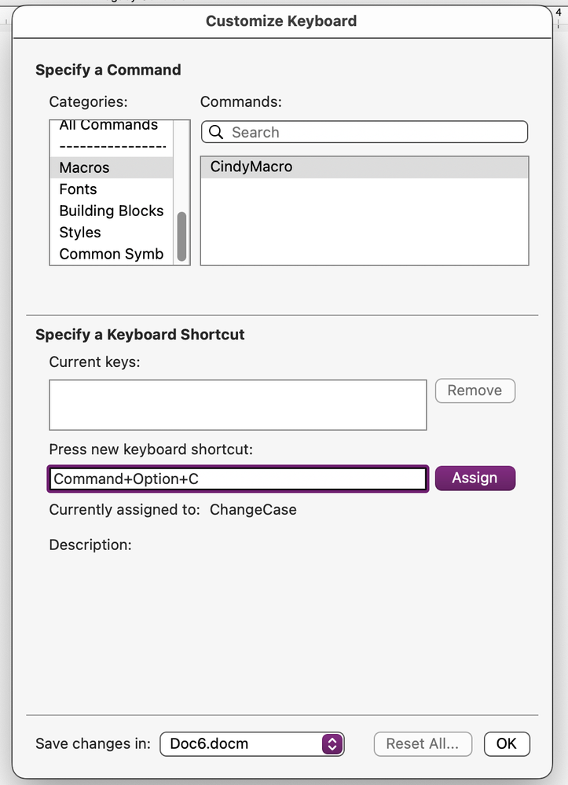The height and width of the screenshot is (785, 568).
Task: Click inside the Current keys box
Action: point(237,405)
